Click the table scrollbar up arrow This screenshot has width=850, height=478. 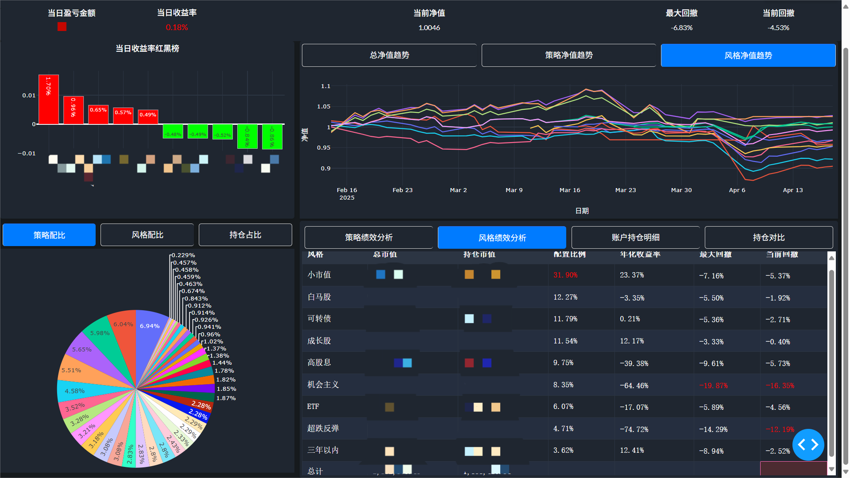click(831, 258)
